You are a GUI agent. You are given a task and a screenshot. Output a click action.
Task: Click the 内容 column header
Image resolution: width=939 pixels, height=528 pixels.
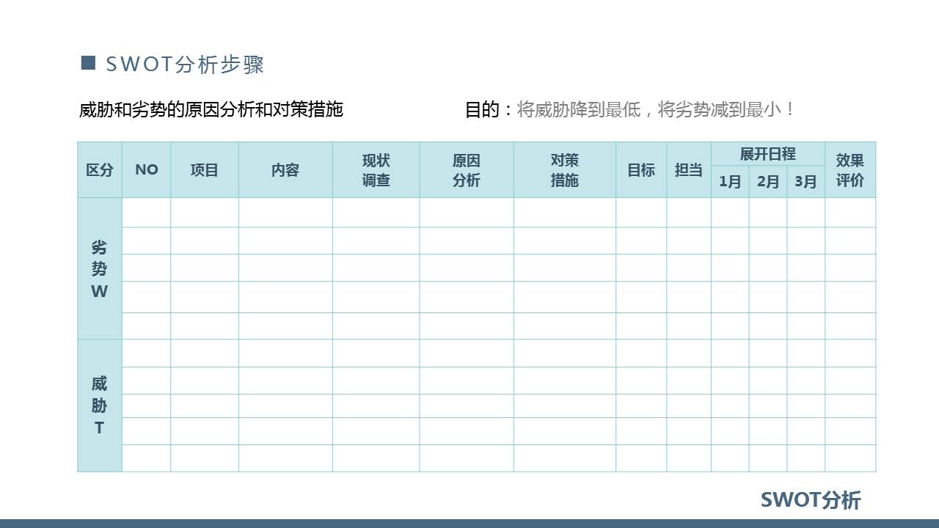tap(285, 169)
